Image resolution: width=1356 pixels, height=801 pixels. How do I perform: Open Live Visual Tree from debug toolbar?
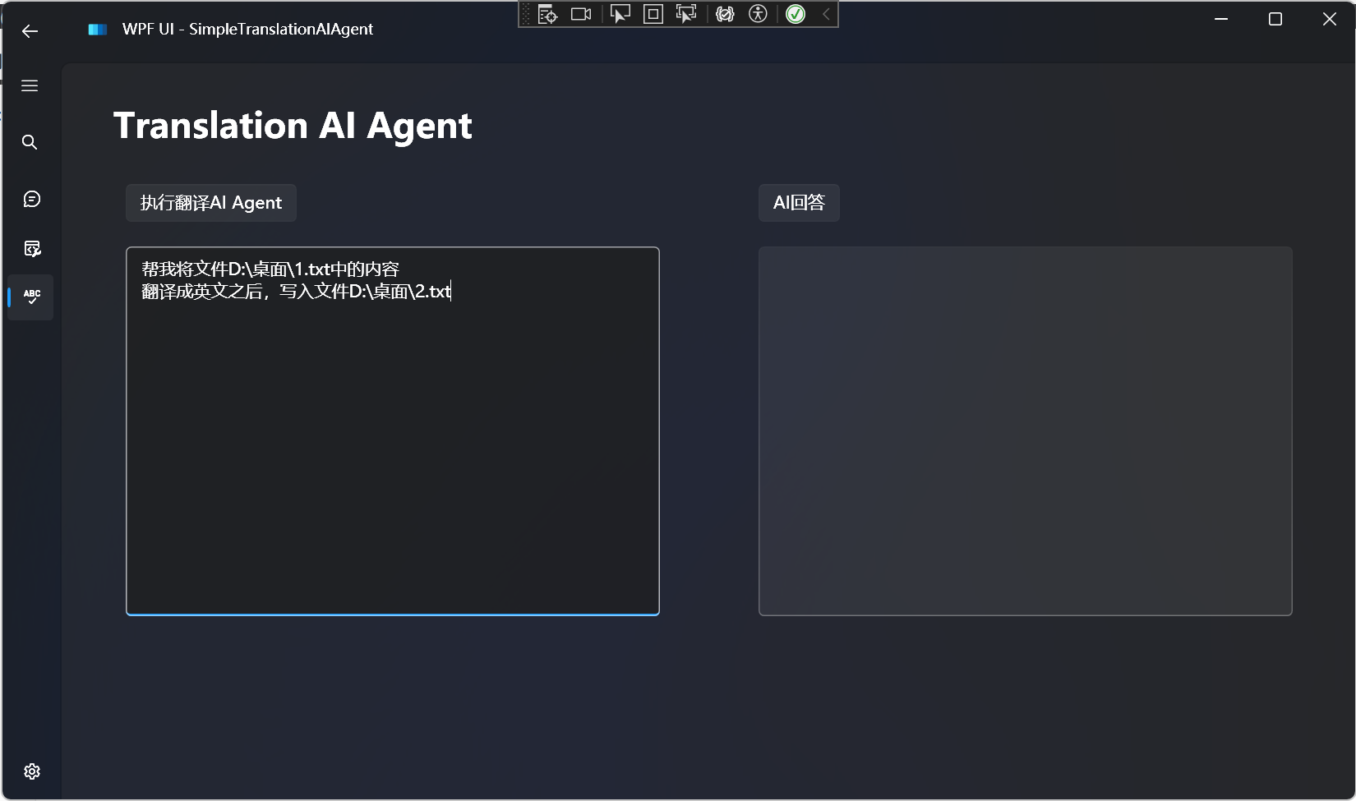click(547, 14)
